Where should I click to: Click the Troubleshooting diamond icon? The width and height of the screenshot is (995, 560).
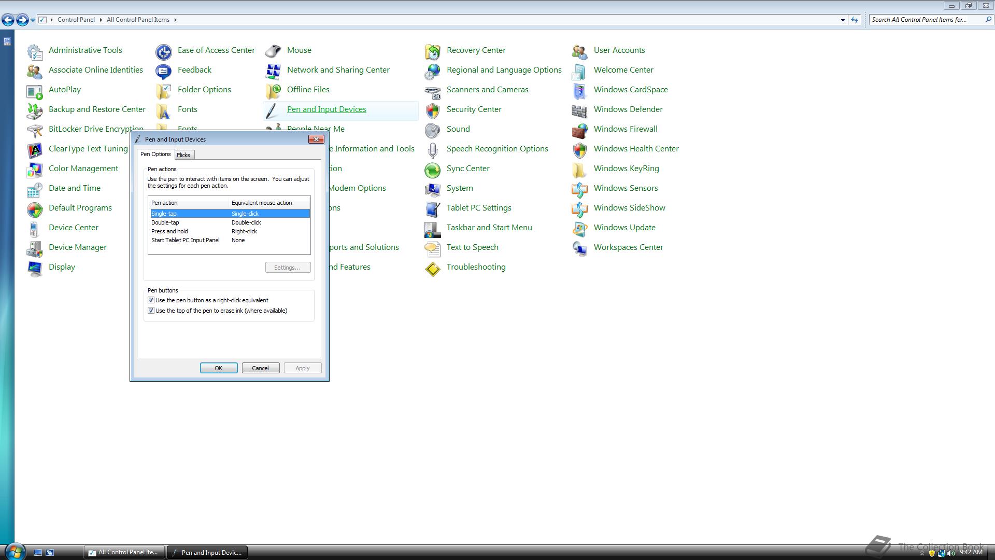coord(432,268)
